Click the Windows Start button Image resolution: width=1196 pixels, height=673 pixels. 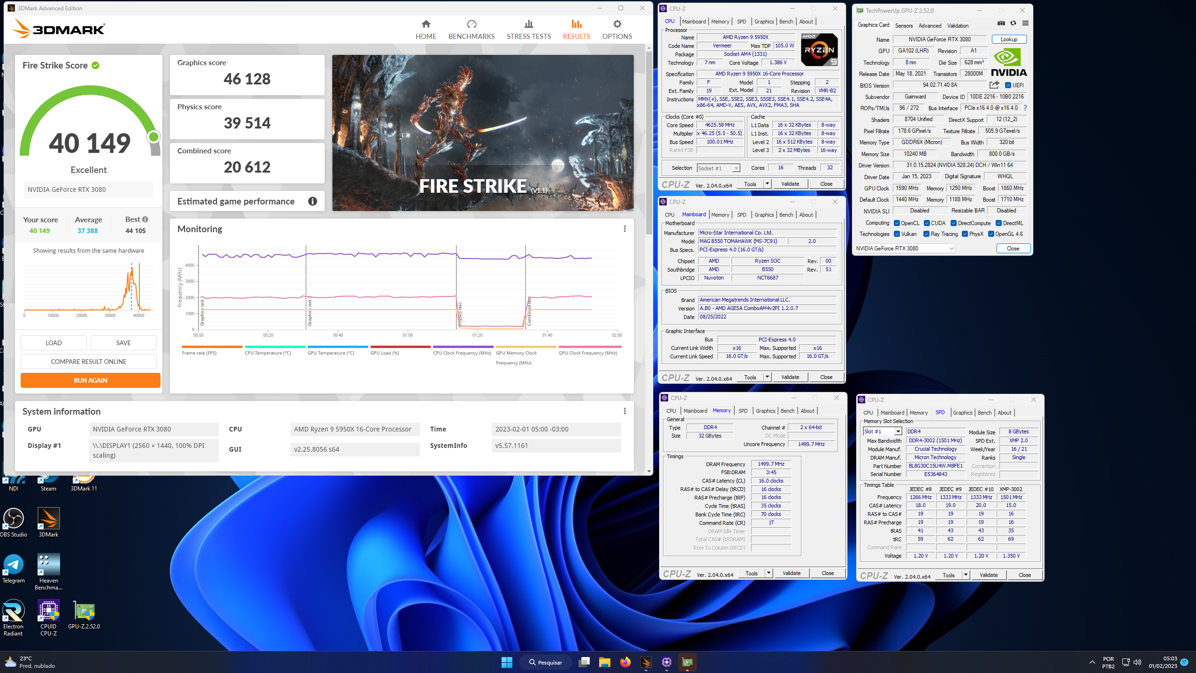click(x=507, y=662)
